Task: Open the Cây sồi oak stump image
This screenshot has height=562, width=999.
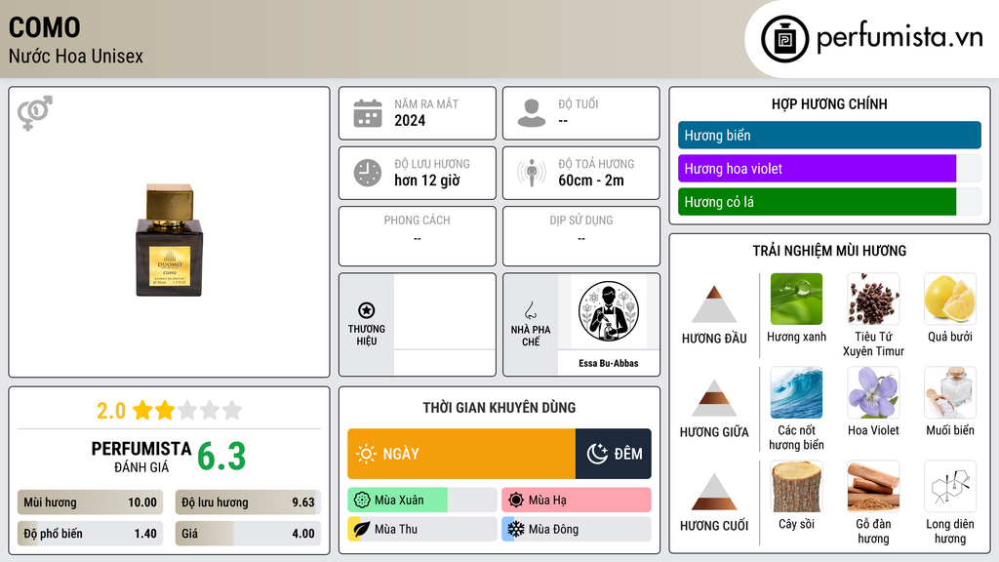Action: pos(796,486)
